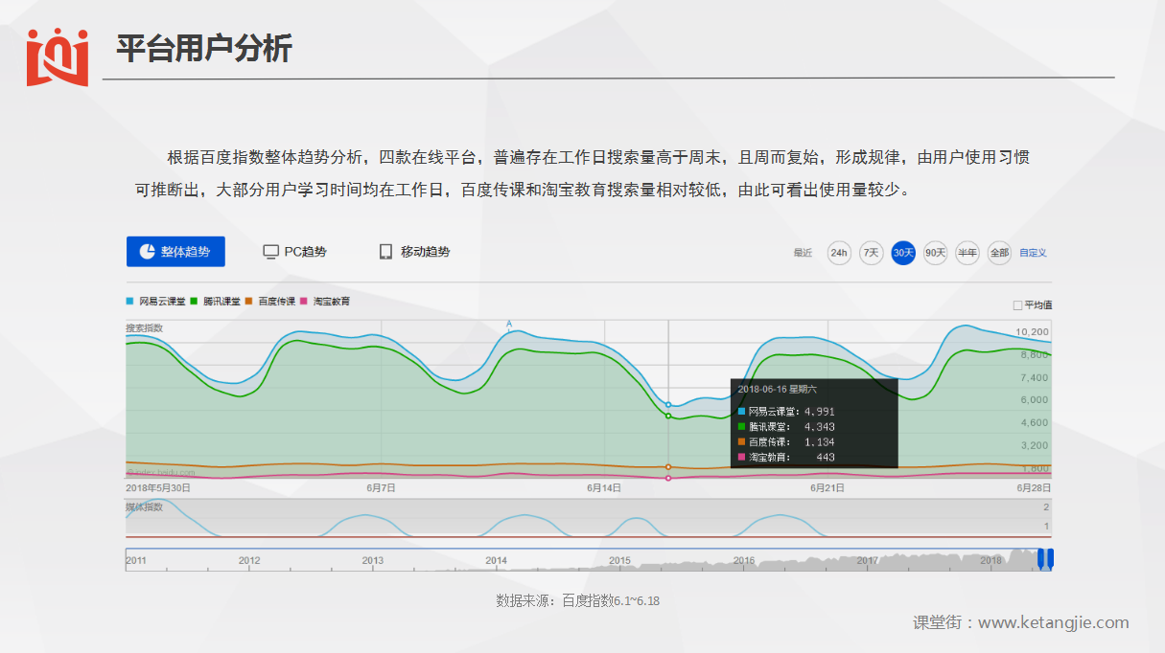Open the 自定义 custom date range
The image size is (1165, 653).
(1033, 253)
